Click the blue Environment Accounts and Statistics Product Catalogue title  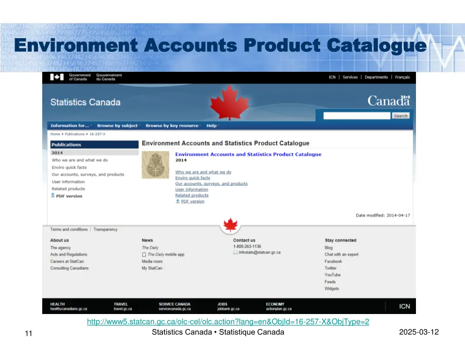pos(248,155)
